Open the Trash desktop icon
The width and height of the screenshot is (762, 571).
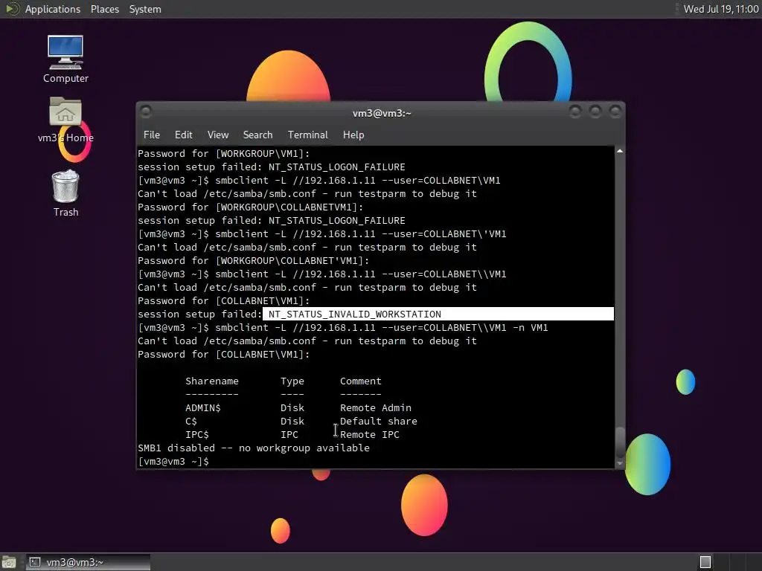65,193
